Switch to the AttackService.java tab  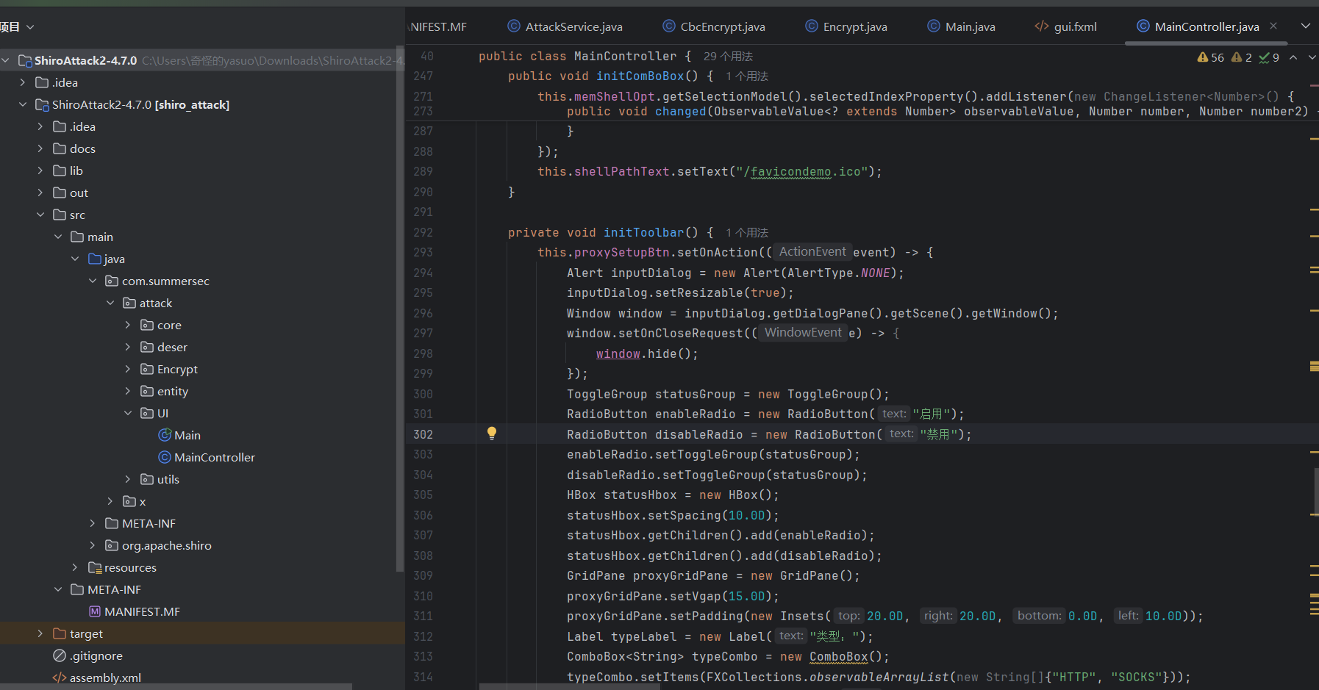(573, 27)
